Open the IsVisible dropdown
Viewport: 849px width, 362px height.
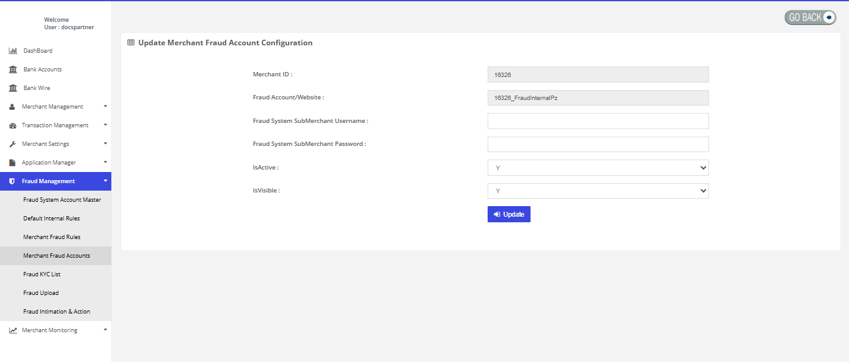coord(598,191)
